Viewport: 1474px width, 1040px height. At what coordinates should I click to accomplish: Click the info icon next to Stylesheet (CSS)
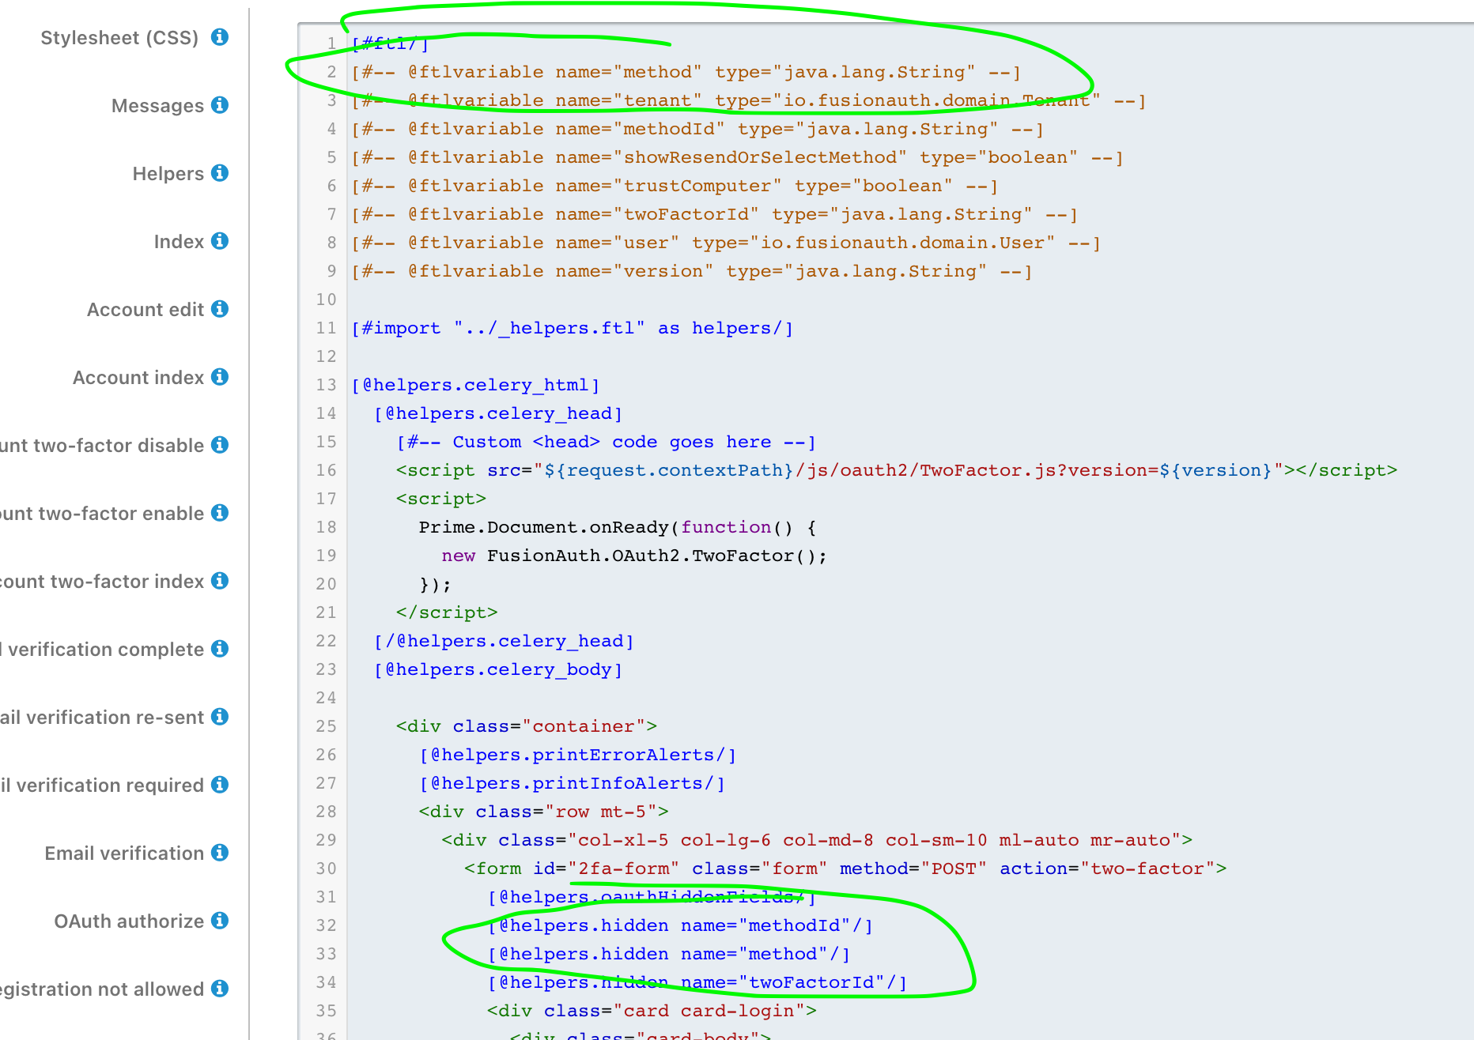(x=221, y=37)
